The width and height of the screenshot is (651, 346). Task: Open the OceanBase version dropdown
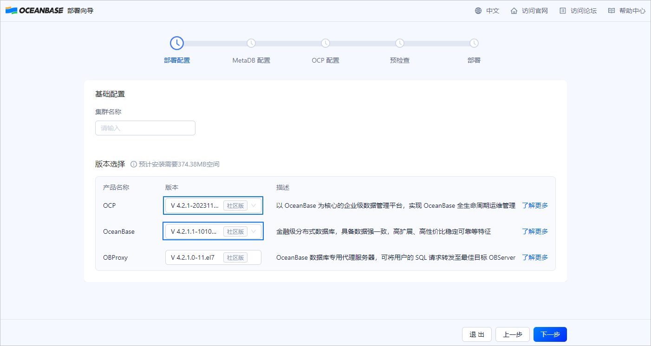(x=213, y=231)
